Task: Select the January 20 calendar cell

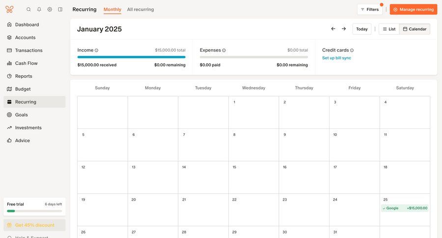Action: [153, 210]
